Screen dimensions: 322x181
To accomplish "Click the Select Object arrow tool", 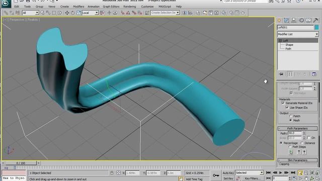I will click(x=42, y=13).
